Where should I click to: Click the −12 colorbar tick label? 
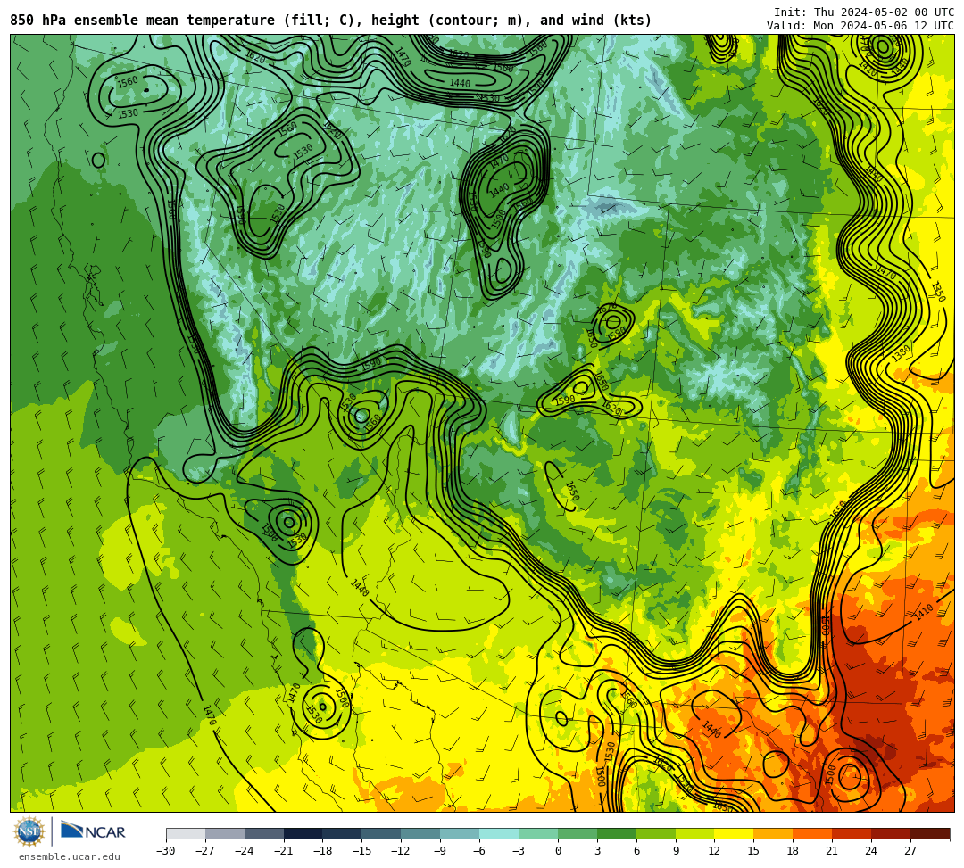pos(401,851)
